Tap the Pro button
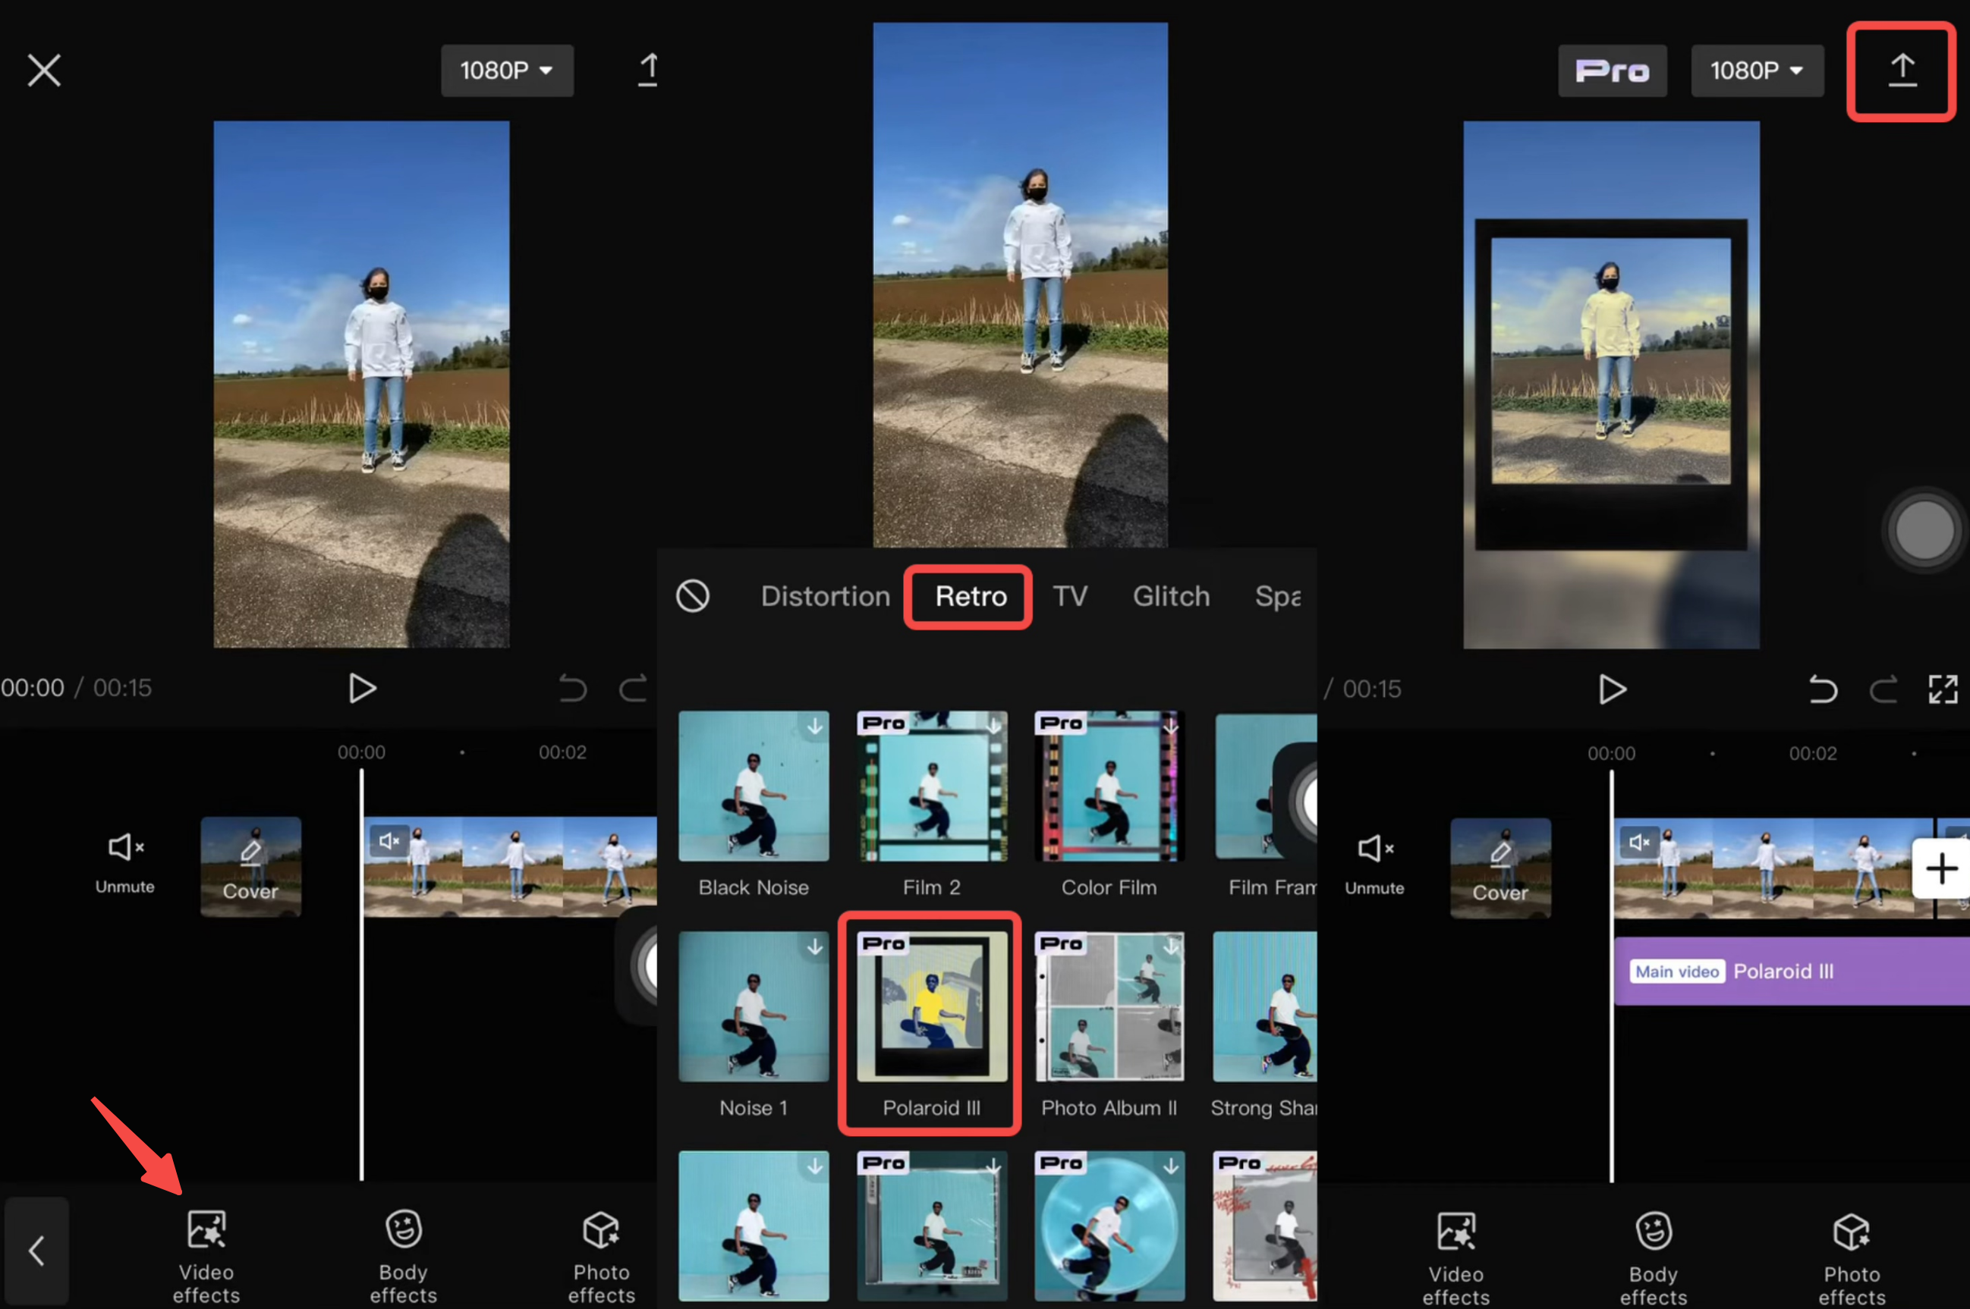Viewport: 1970px width, 1309px height. pos(1611,70)
